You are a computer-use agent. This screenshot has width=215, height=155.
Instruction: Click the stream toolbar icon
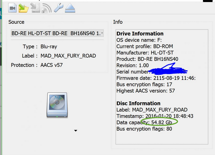click(x=47, y=8)
